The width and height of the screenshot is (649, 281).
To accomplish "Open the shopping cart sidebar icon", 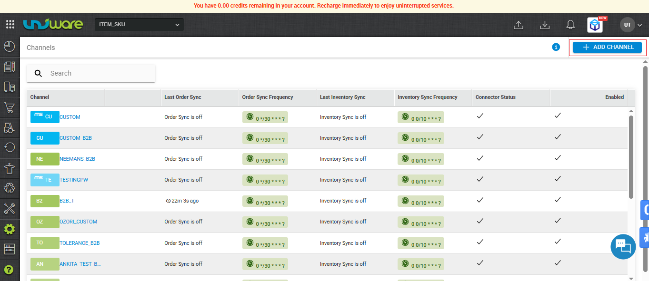I will tap(10, 107).
